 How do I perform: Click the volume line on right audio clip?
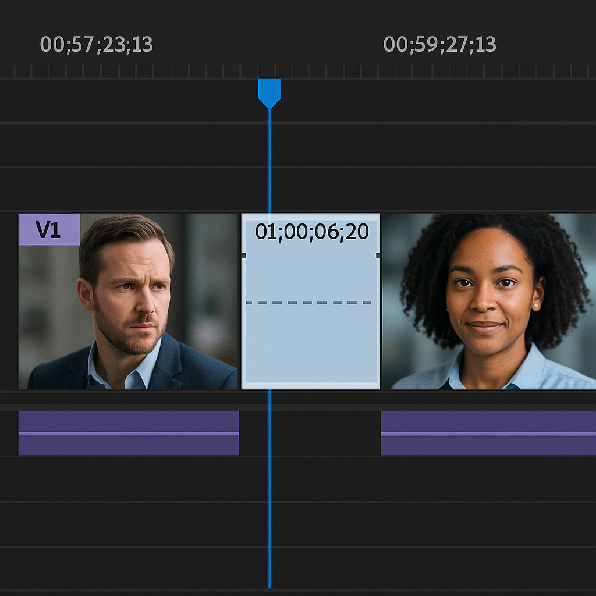point(488,434)
